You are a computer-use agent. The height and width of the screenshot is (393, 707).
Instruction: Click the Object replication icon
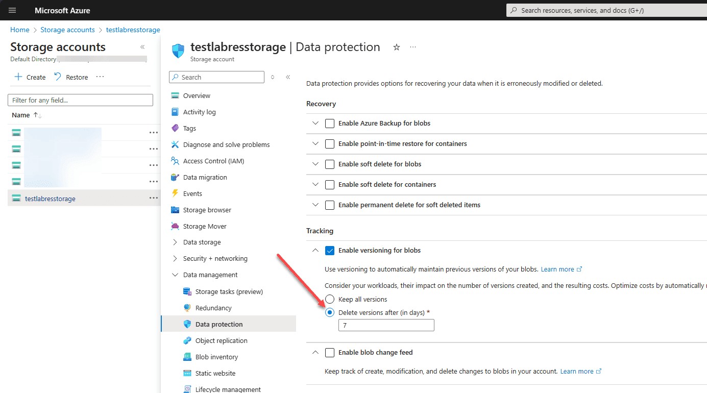[187, 340]
